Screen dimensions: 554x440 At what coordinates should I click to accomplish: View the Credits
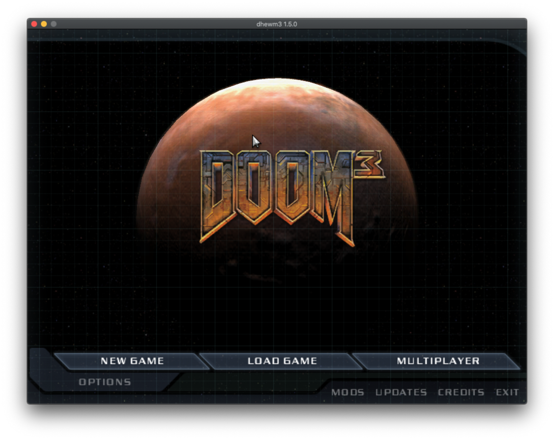[x=461, y=392]
